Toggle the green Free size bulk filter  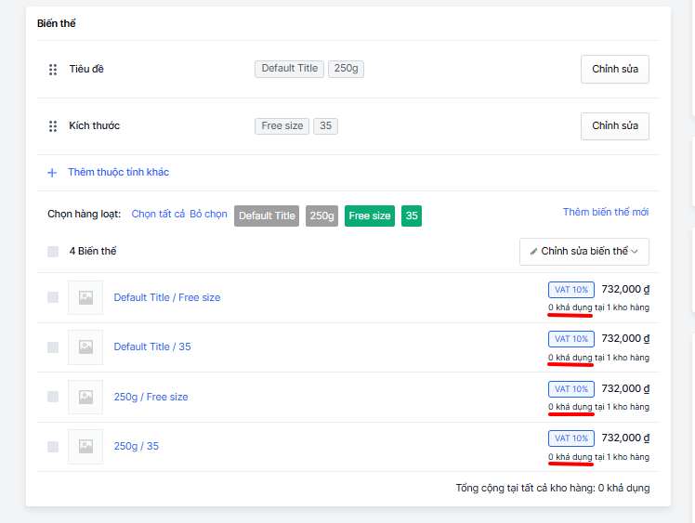point(370,216)
